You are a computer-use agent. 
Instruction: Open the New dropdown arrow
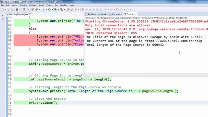pyautogui.click(x=6, y=9)
